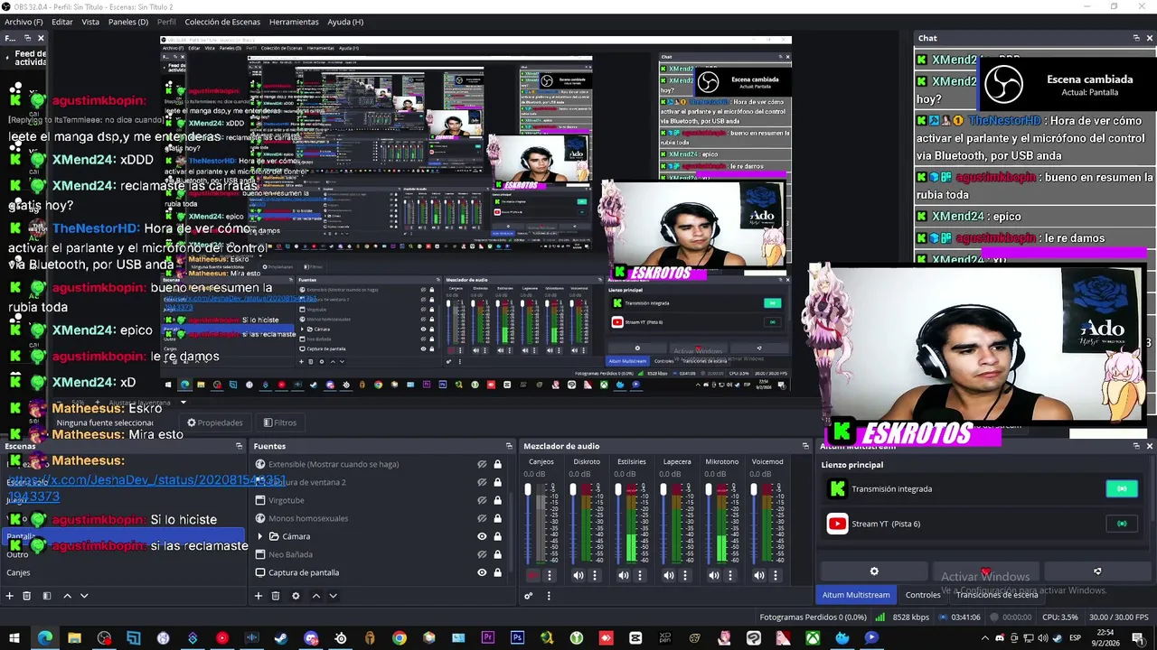This screenshot has height=650, width=1157.
Task: Adjust the Diskroto volume fader
Action: [573, 489]
